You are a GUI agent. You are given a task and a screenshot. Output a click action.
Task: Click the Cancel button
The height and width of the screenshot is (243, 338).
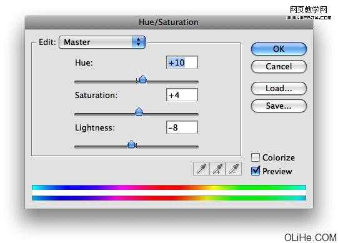279,67
